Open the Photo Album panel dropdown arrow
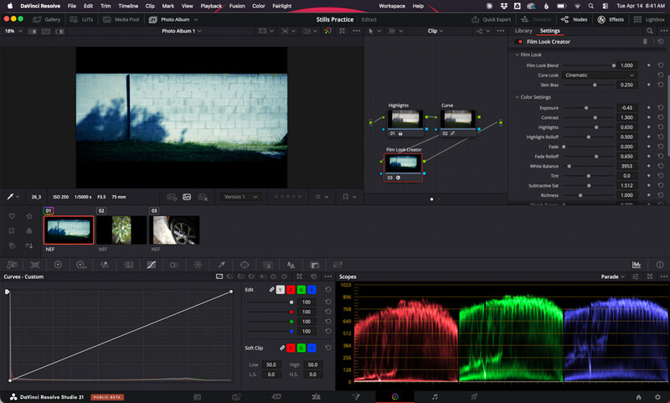This screenshot has height=403, width=670. pyautogui.click(x=196, y=19)
